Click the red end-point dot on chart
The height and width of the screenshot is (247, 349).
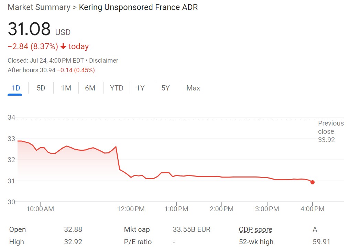[312, 182]
